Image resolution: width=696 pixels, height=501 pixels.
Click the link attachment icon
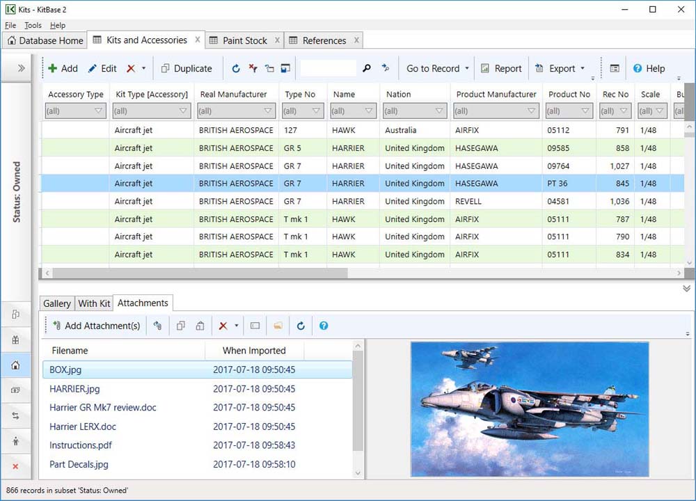point(157,326)
